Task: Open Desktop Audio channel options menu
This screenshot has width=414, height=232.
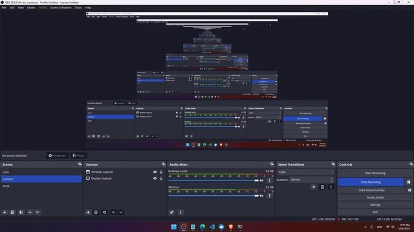Action: [269, 180]
